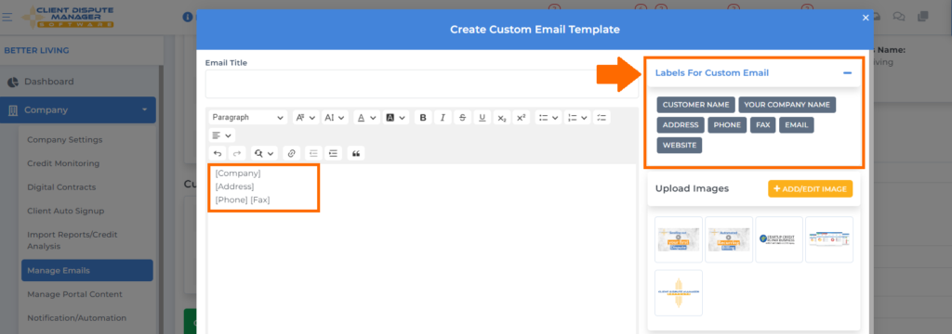
Task: Insert a block quote
Action: pos(356,153)
